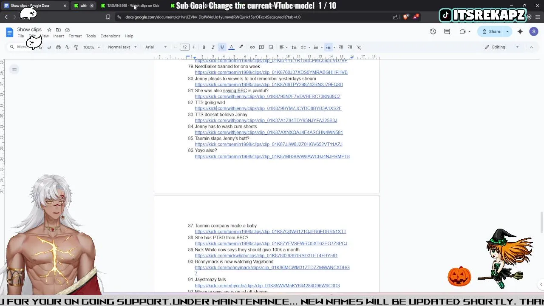Click the Redo icon
This screenshot has width=544, height=306.
(49, 47)
